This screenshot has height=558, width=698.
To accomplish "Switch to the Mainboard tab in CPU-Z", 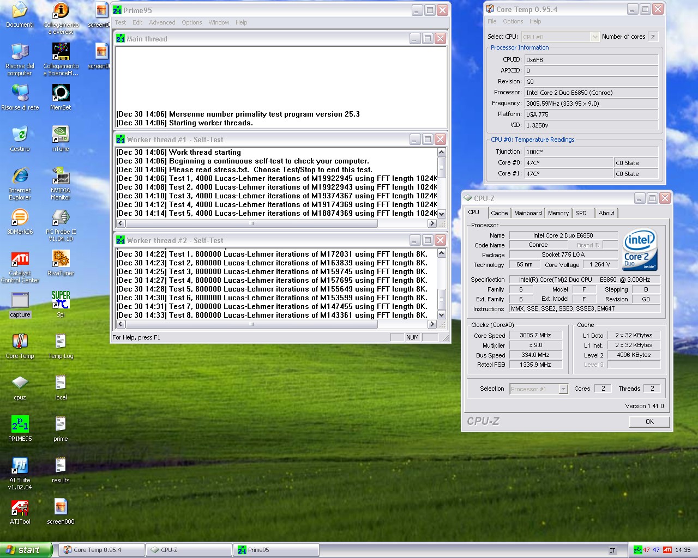I will tap(528, 213).
